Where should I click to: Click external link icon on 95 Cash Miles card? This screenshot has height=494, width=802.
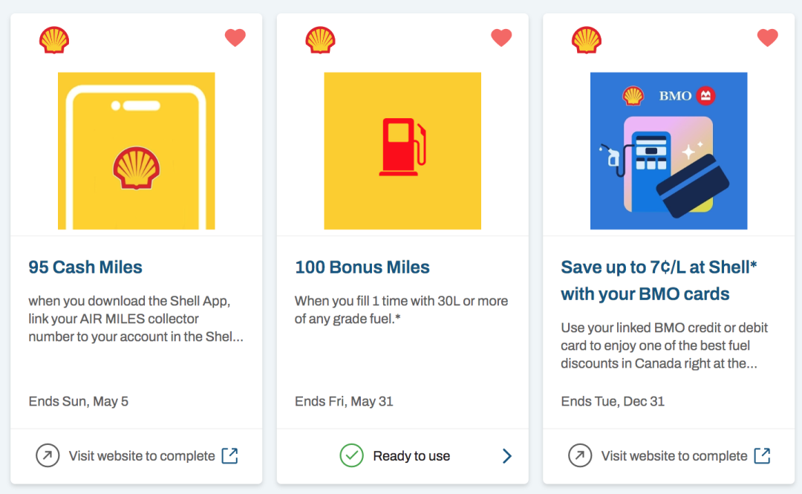coord(230,455)
